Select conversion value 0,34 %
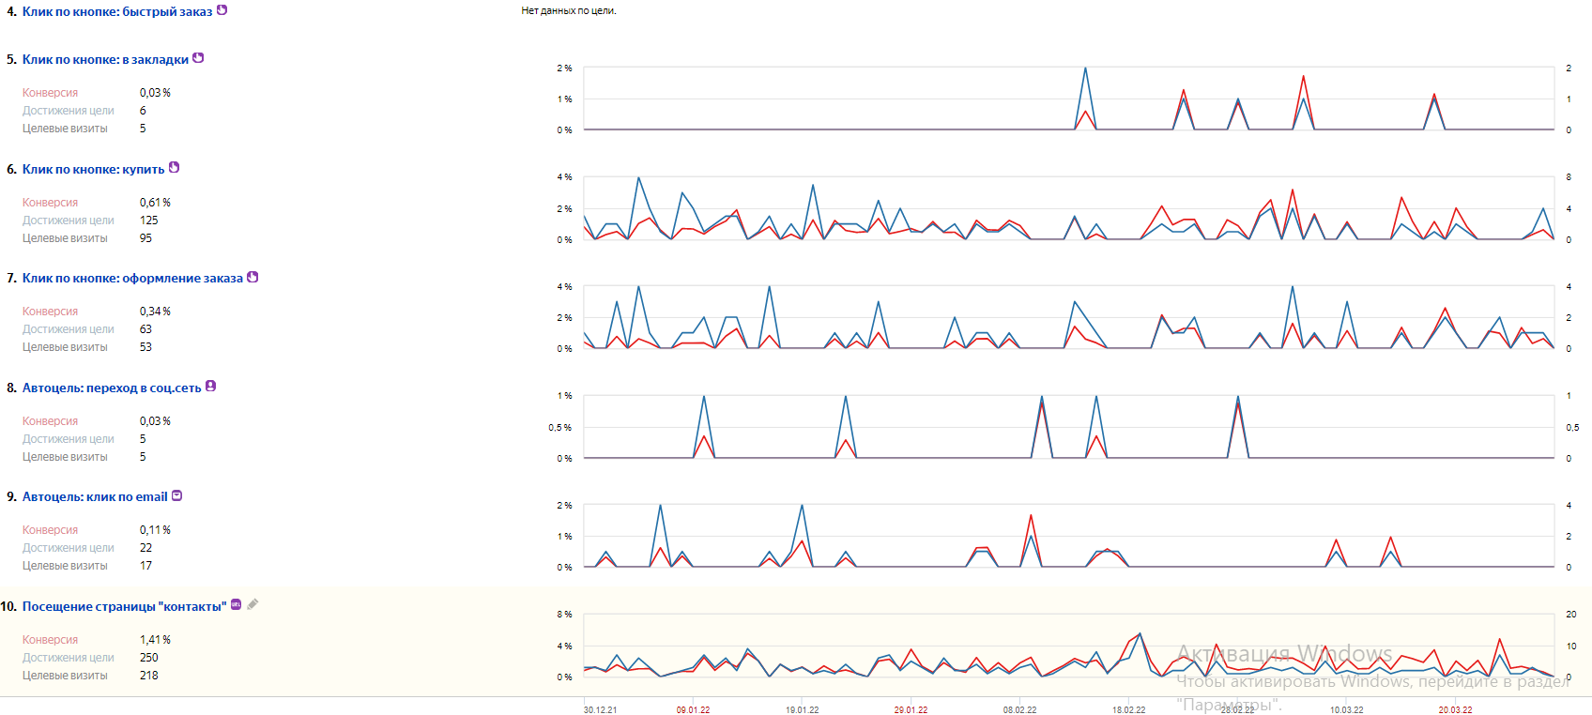Screen dimensions: 1592x715 tap(155, 312)
